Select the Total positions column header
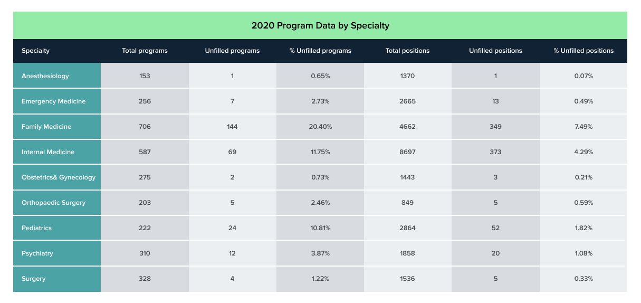 pyautogui.click(x=407, y=51)
